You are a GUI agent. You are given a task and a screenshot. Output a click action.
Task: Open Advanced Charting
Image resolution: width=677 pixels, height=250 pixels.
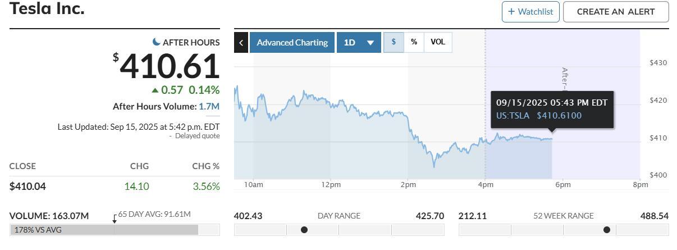click(292, 43)
